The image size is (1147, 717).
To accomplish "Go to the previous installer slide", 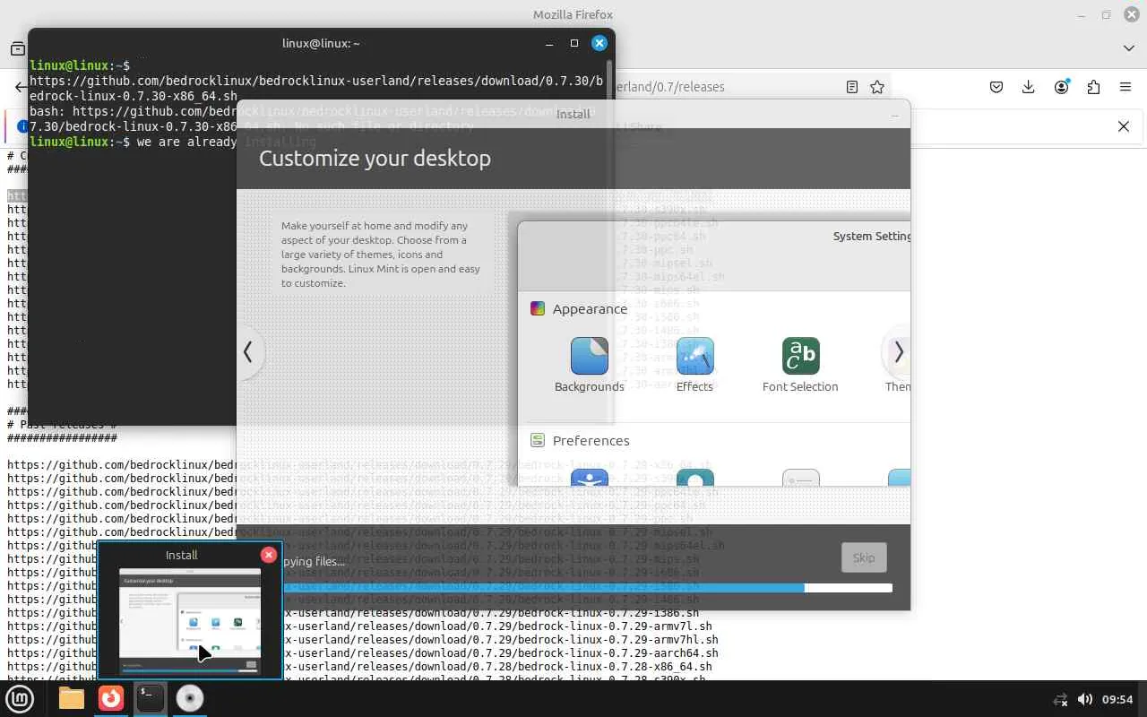I will 248,352.
